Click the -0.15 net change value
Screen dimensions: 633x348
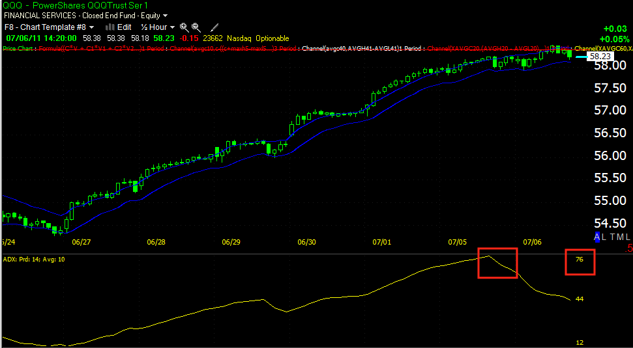(188, 38)
